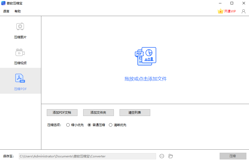
Task: Click the 添加PDF文档 button
Action: 62,113
